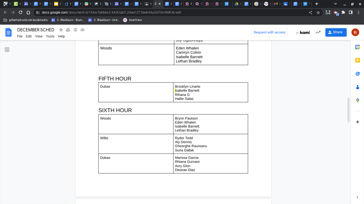Get add-ons with the plus icon
364x204 pixels.
357,122
